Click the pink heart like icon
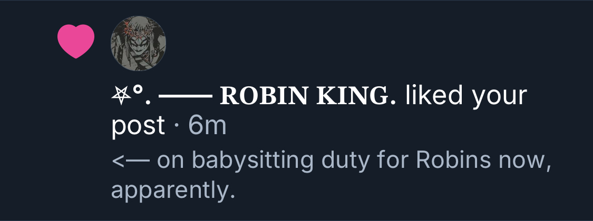Viewport: 593px width, 221px height. (x=75, y=42)
